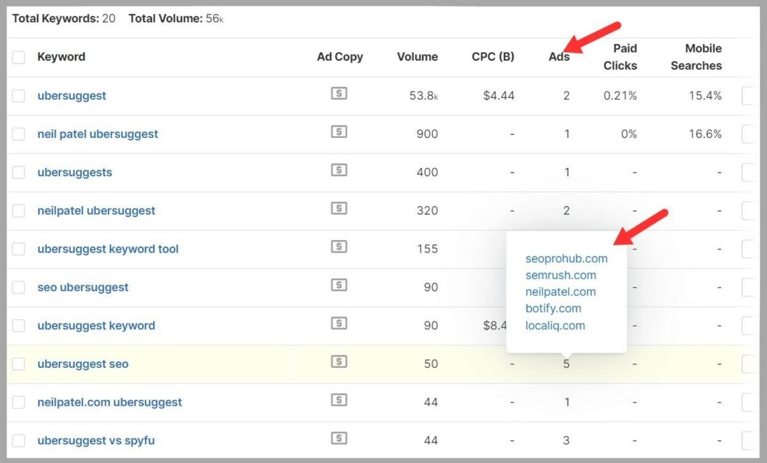Select the checkbox for the ubersuggest row
Screen dimensions: 767x463
point(18,95)
